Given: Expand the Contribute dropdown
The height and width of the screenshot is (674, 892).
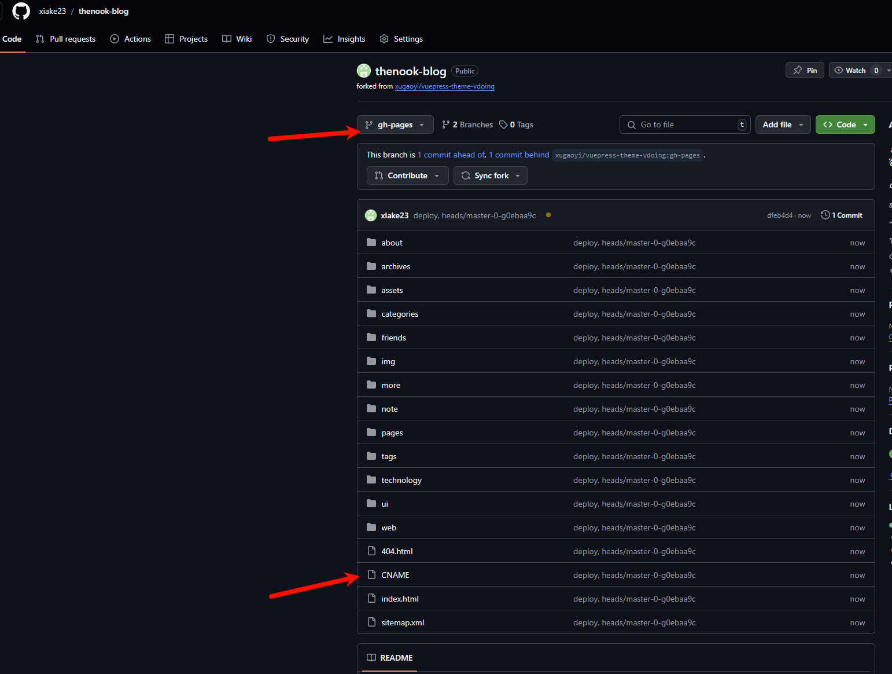Looking at the screenshot, I should 408,175.
